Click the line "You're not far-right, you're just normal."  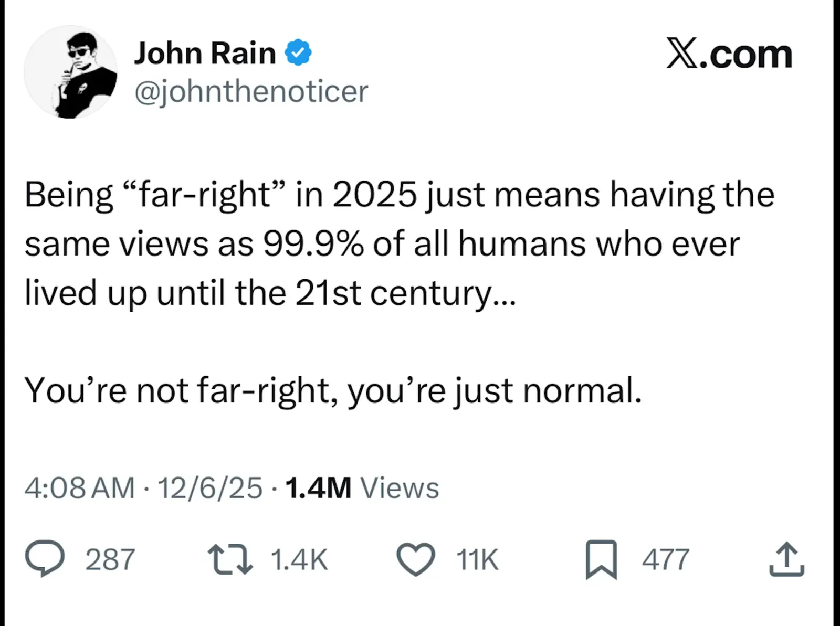[333, 391]
